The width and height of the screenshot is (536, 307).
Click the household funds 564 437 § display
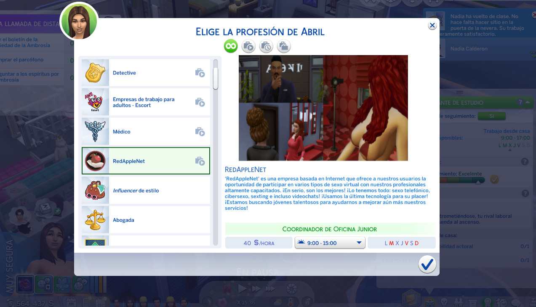pos(32,303)
